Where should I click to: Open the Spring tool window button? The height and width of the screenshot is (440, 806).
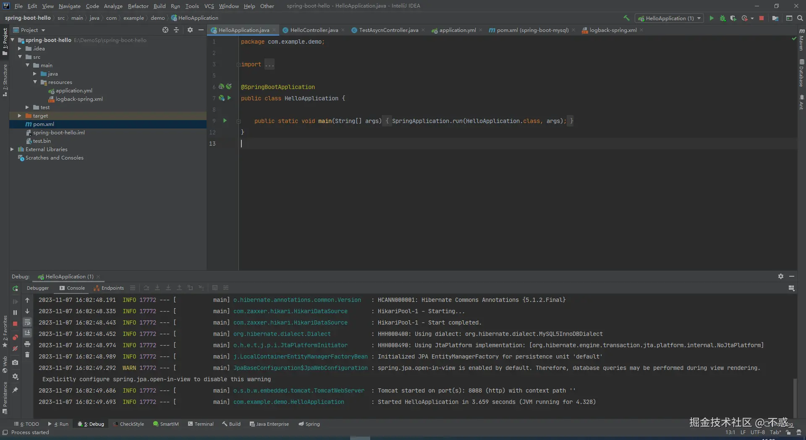[x=309, y=424]
